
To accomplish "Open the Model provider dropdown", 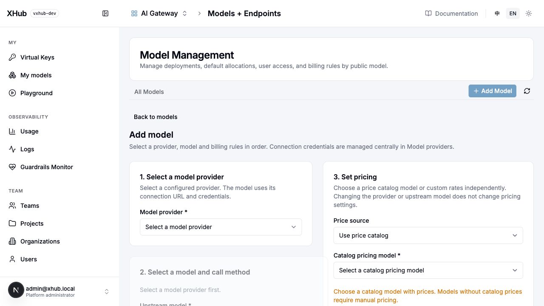I will pos(221,227).
